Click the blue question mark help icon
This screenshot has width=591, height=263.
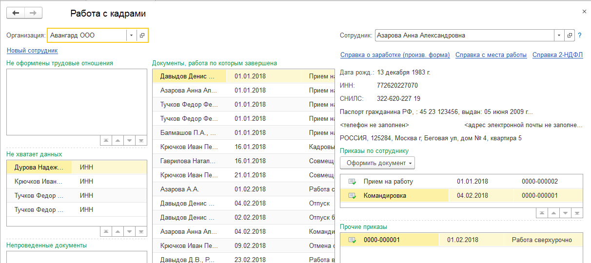(580, 35)
